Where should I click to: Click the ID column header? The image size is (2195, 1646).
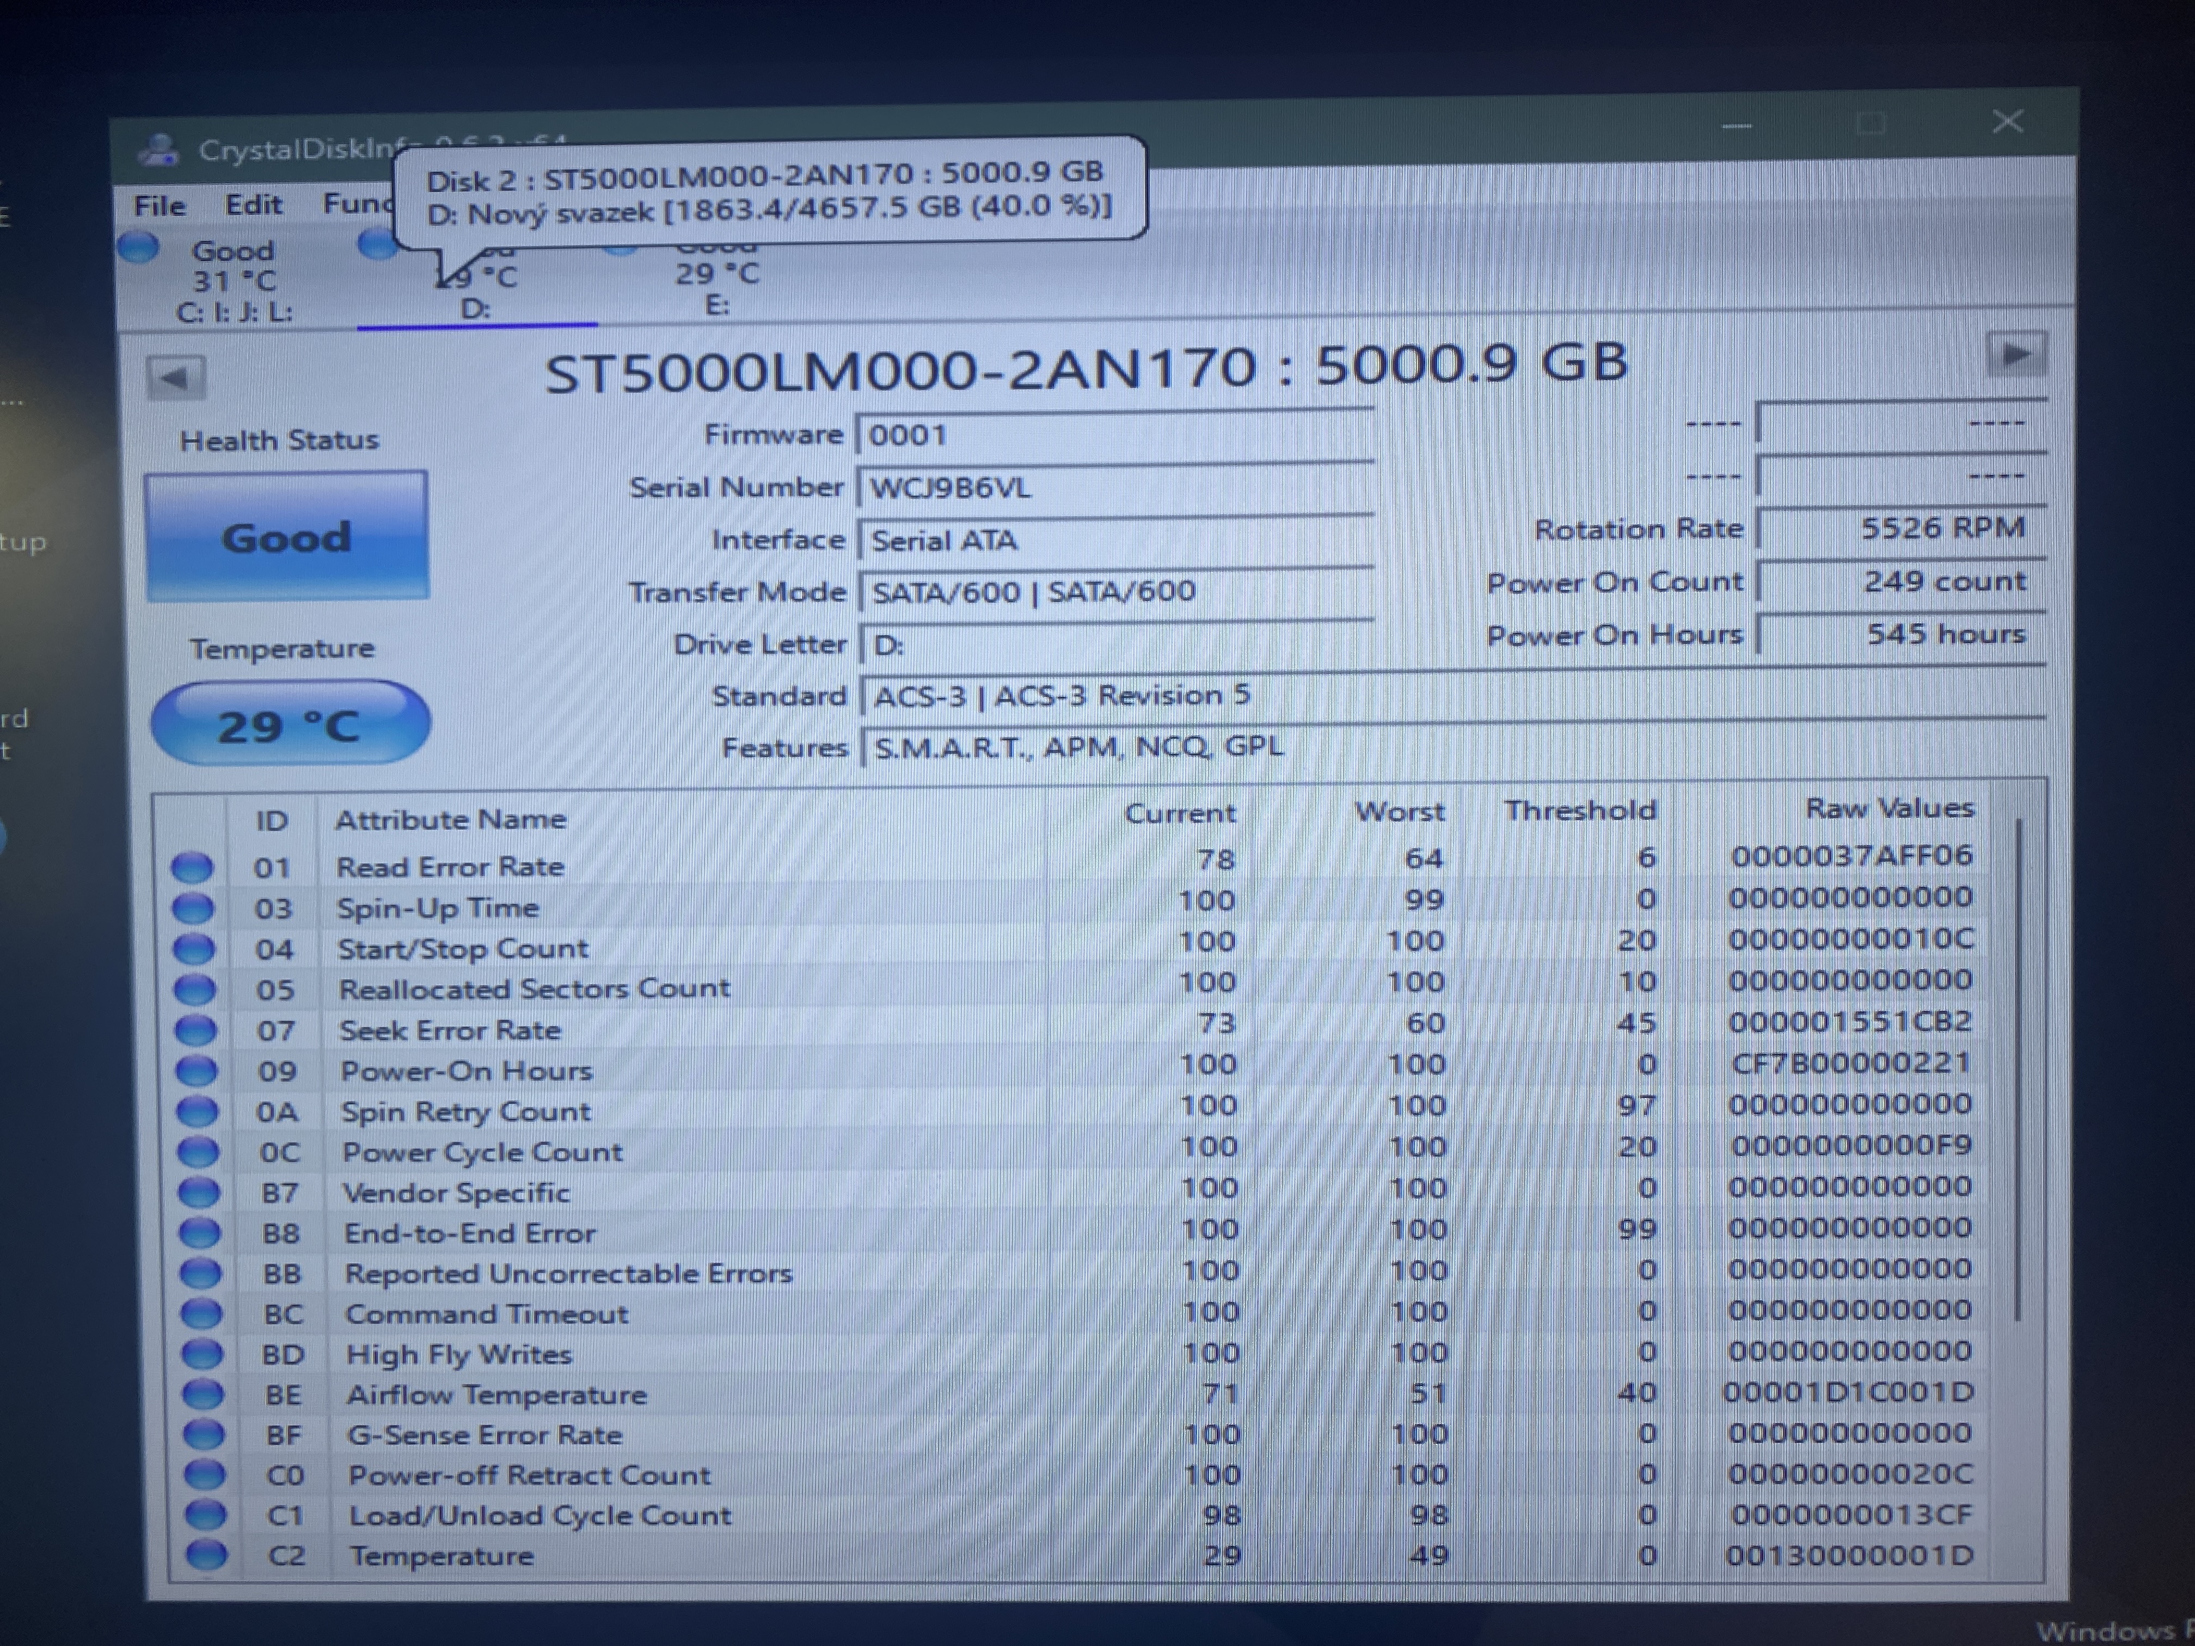[x=272, y=820]
